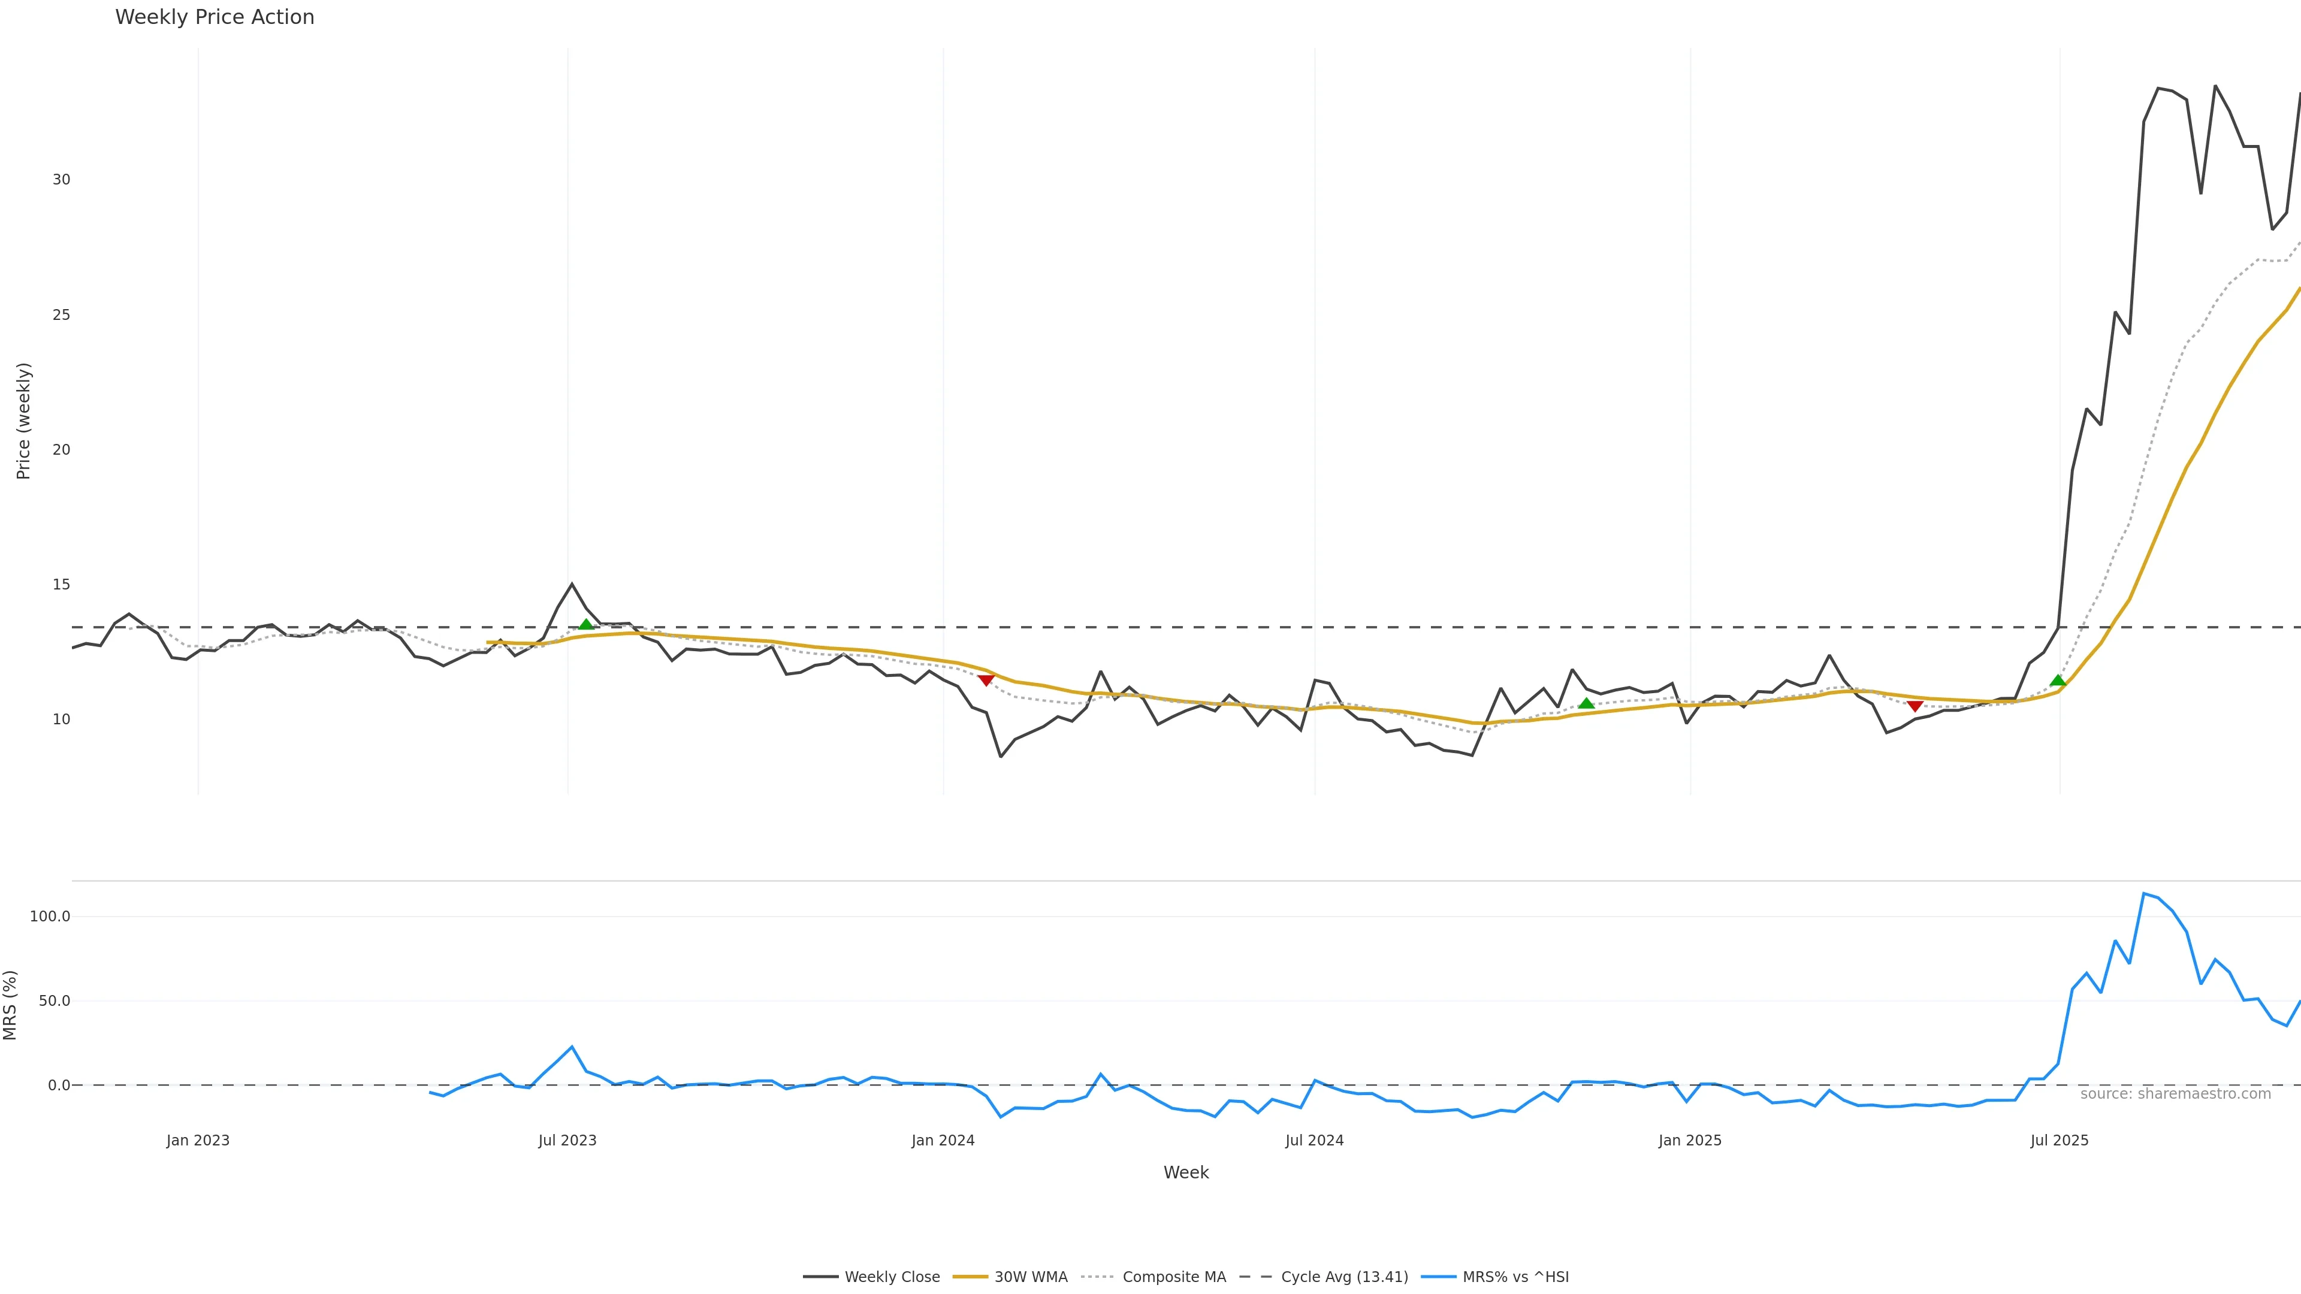
Task: Click the Price (weekly) y-axis title
Action: click(x=23, y=421)
